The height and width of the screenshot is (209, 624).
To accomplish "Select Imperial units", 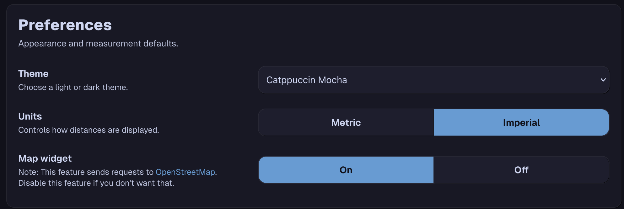I will coord(521,122).
